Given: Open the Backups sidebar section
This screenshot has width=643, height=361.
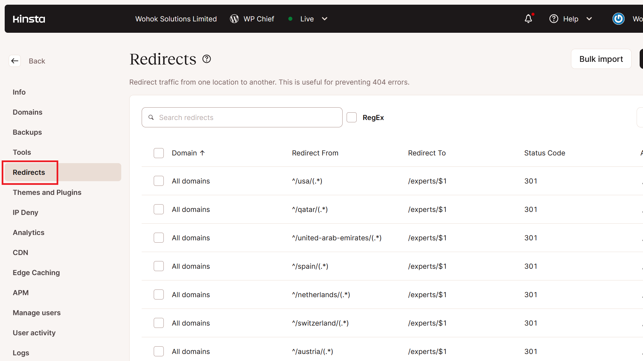Looking at the screenshot, I should pyautogui.click(x=27, y=132).
